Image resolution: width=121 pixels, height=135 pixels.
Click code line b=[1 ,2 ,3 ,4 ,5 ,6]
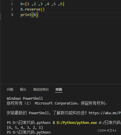click(43, 4)
